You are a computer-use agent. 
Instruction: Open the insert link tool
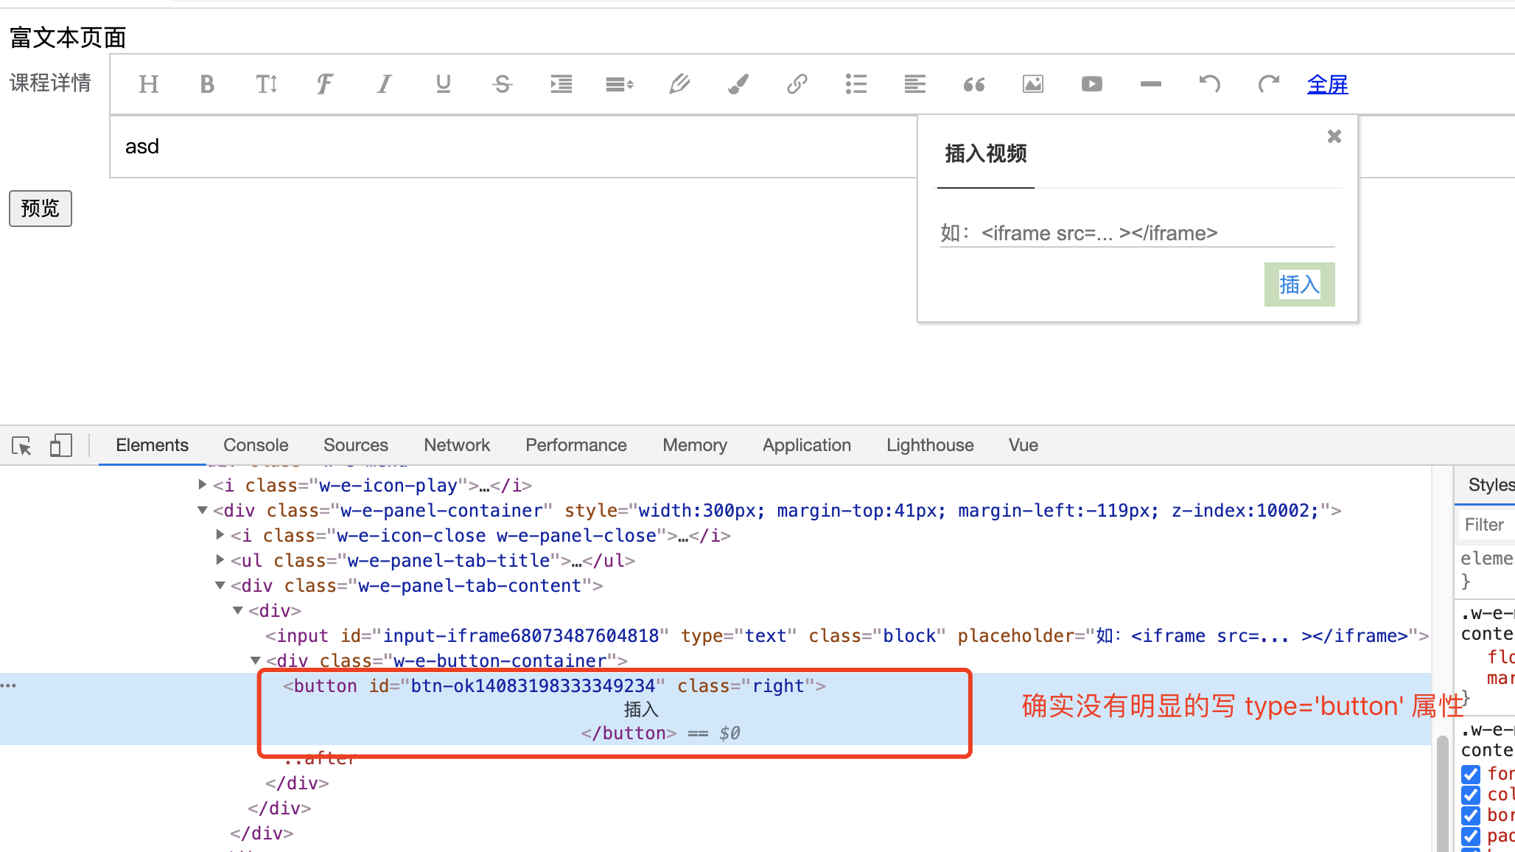coord(797,84)
